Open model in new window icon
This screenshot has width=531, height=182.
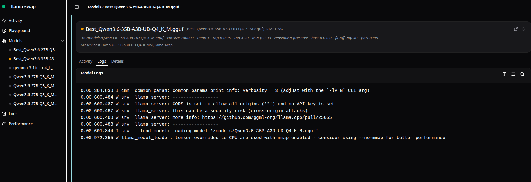point(516,29)
